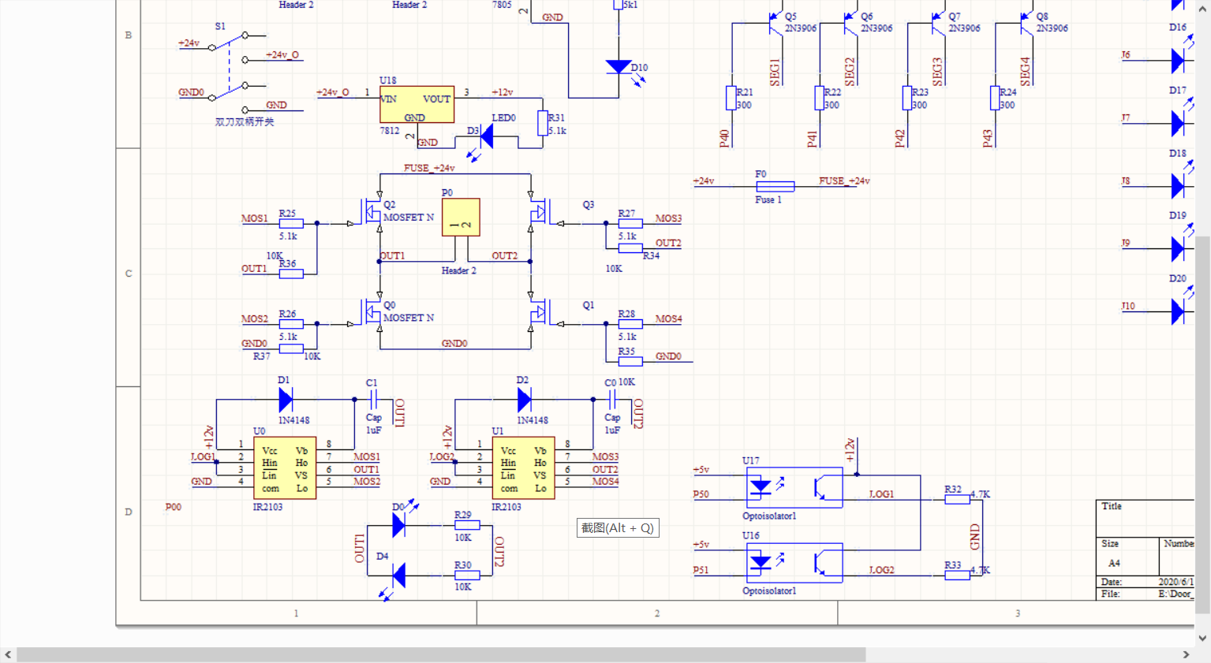Image resolution: width=1211 pixels, height=663 pixels.
Task: Click the P51 port label
Action: [x=701, y=570]
